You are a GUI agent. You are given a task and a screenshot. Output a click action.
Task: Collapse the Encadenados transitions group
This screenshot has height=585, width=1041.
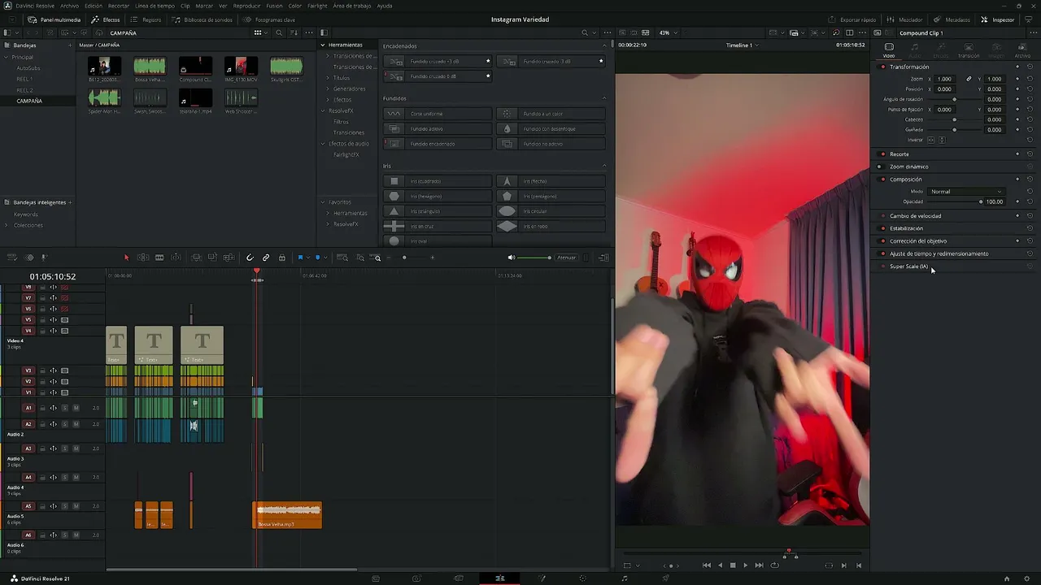tap(604, 45)
